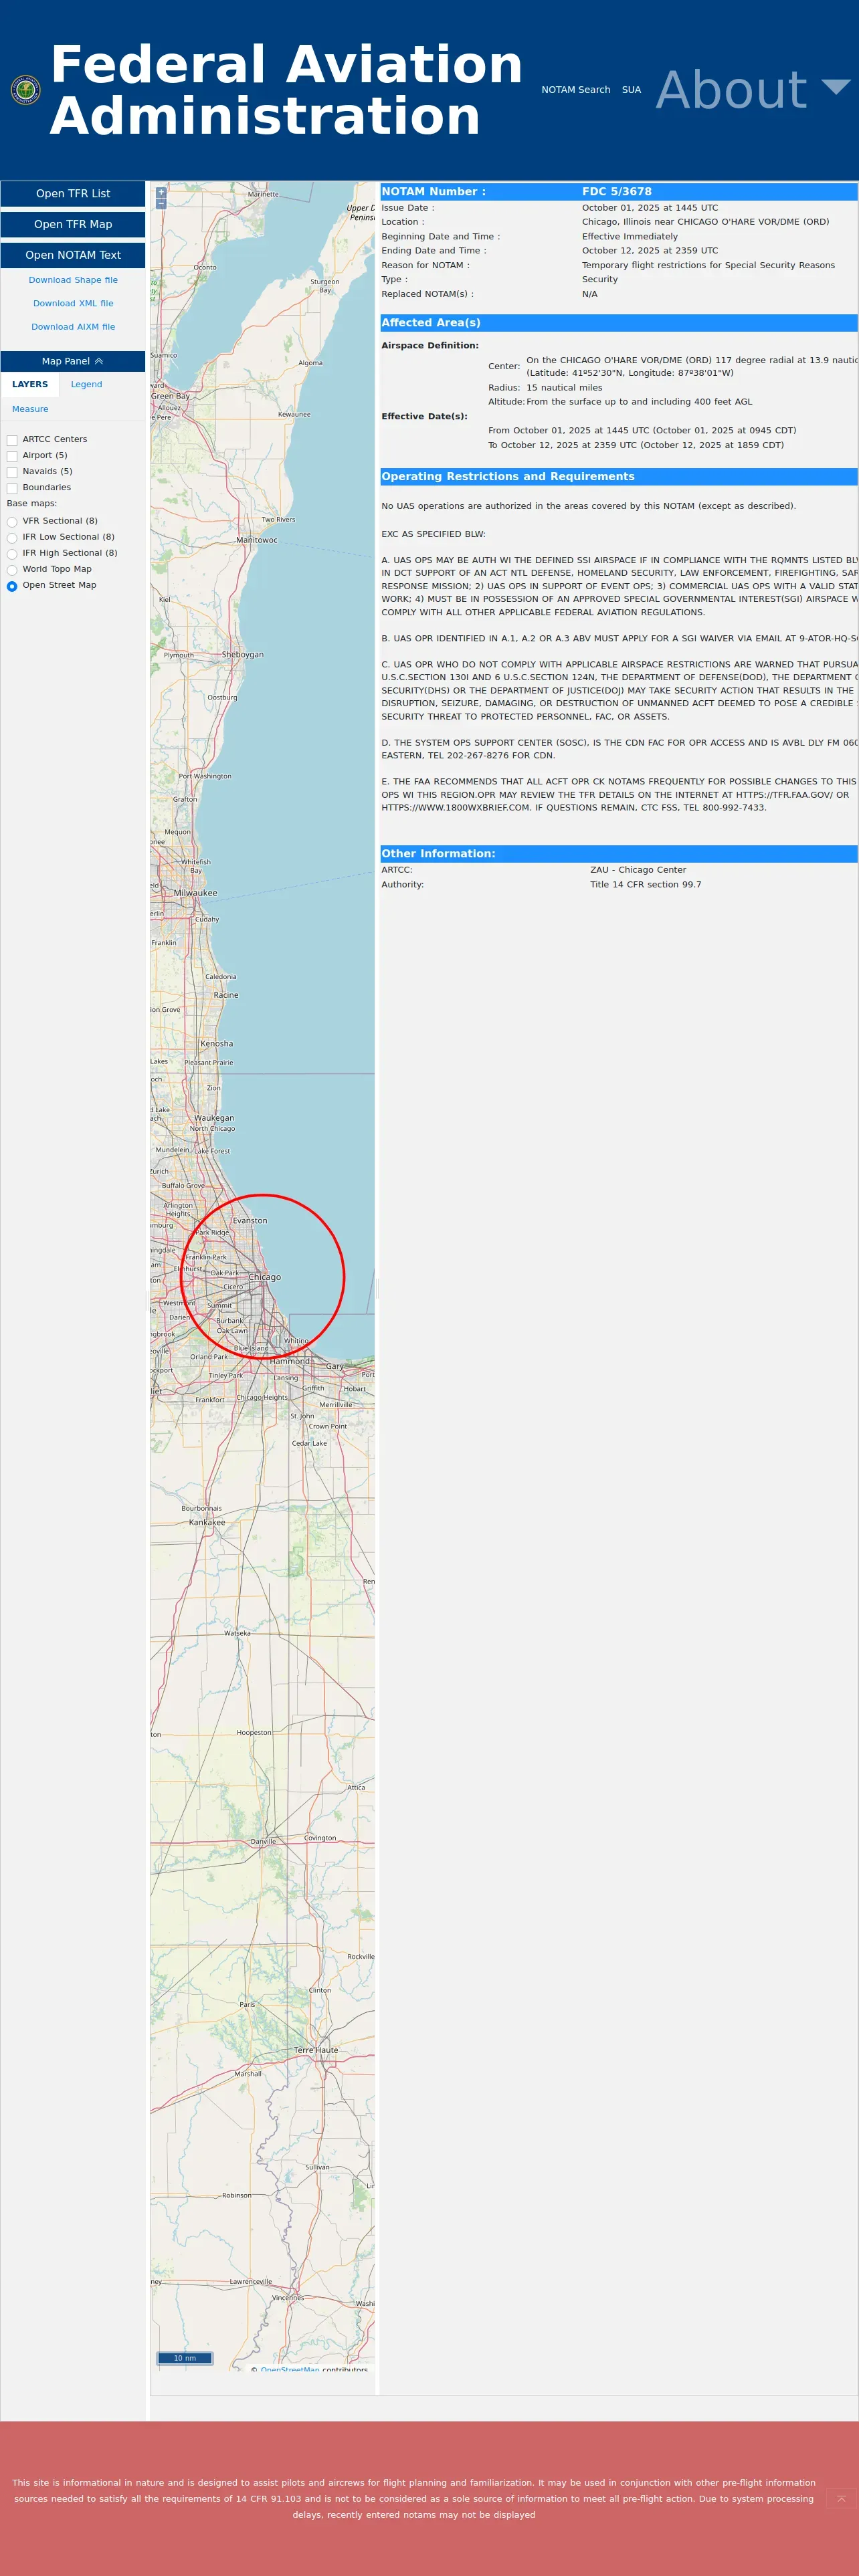
Task: Click the ending date October 12, 2025 at 2359 UTC
Action: pyautogui.click(x=650, y=251)
